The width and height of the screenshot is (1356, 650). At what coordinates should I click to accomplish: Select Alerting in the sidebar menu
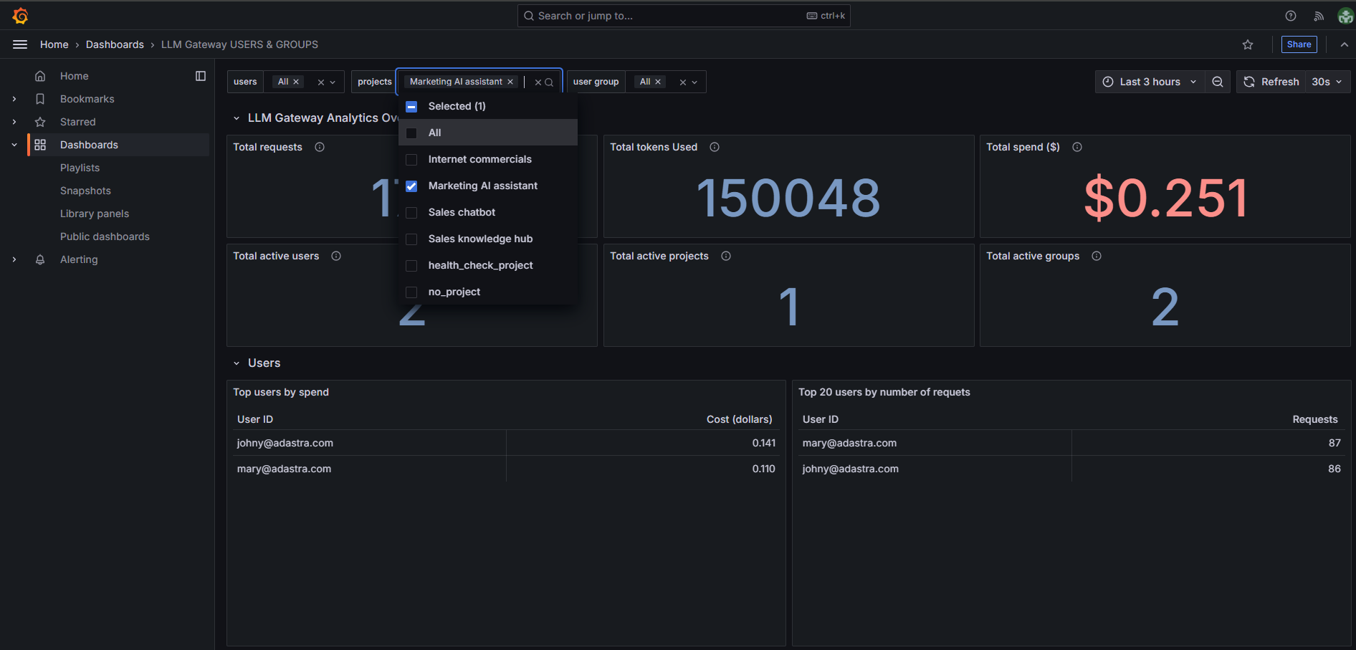point(79,259)
